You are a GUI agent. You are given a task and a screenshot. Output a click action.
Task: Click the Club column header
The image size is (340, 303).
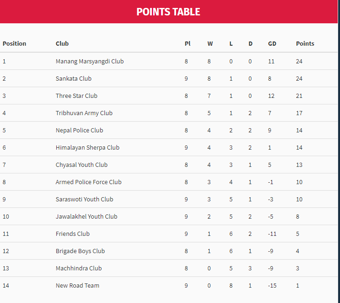pos(62,43)
